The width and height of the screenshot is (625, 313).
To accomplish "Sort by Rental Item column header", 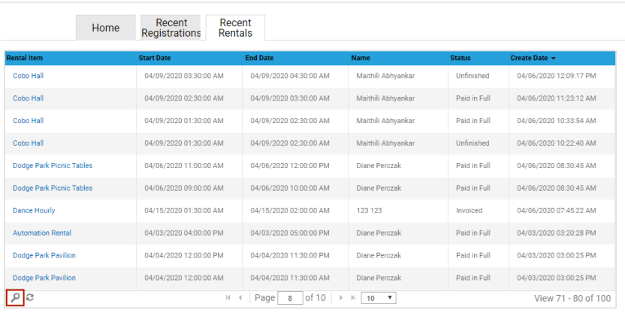I will click(x=26, y=58).
